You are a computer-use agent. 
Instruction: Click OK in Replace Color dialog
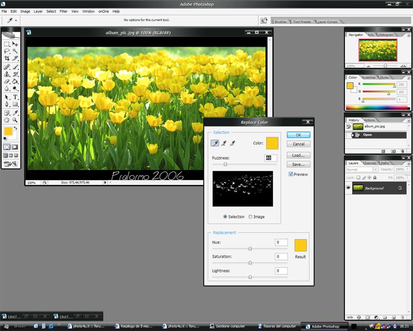point(298,135)
